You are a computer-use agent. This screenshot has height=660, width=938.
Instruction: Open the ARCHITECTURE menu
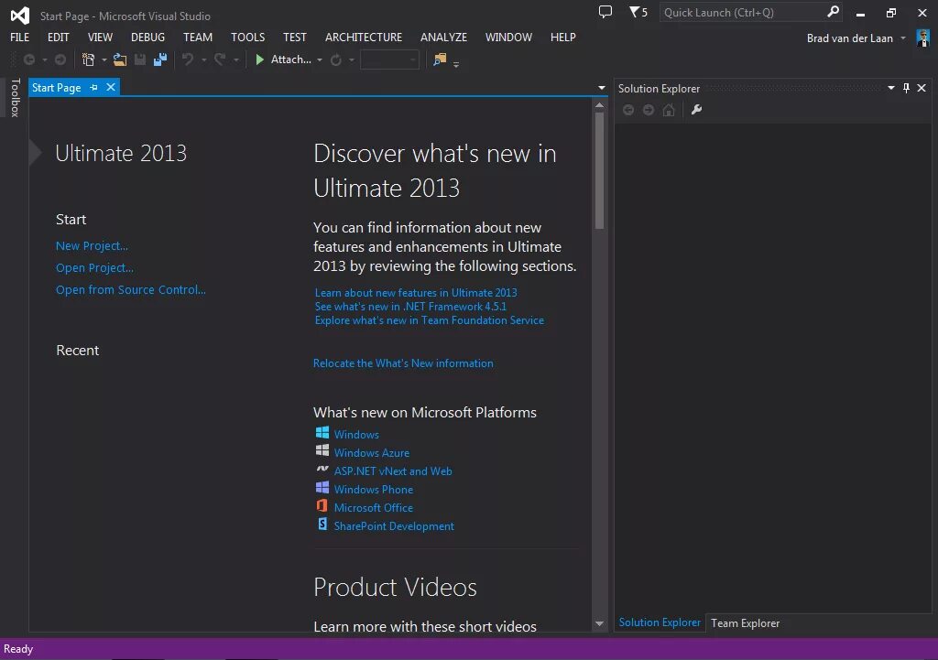pos(364,37)
